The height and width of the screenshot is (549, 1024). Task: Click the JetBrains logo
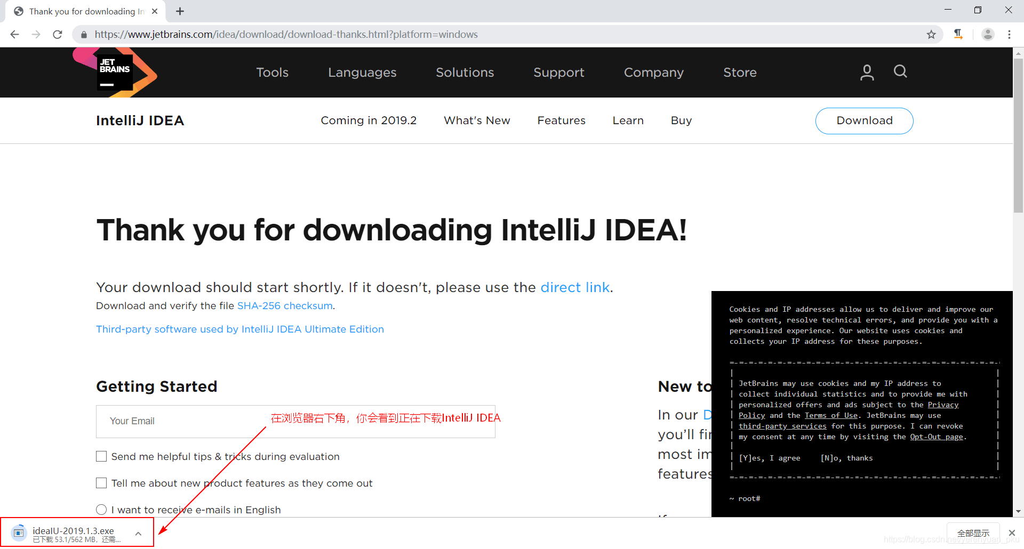(x=115, y=72)
